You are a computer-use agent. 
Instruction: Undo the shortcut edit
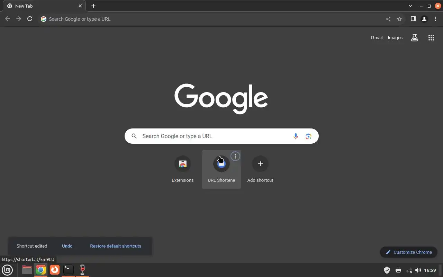click(67, 246)
